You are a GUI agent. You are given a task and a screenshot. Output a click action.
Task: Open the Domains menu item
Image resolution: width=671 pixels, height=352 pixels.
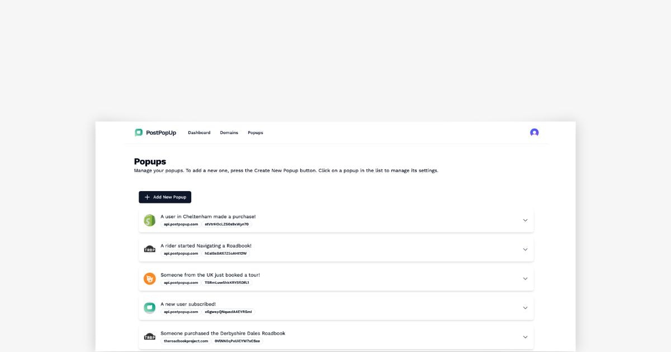tap(229, 132)
